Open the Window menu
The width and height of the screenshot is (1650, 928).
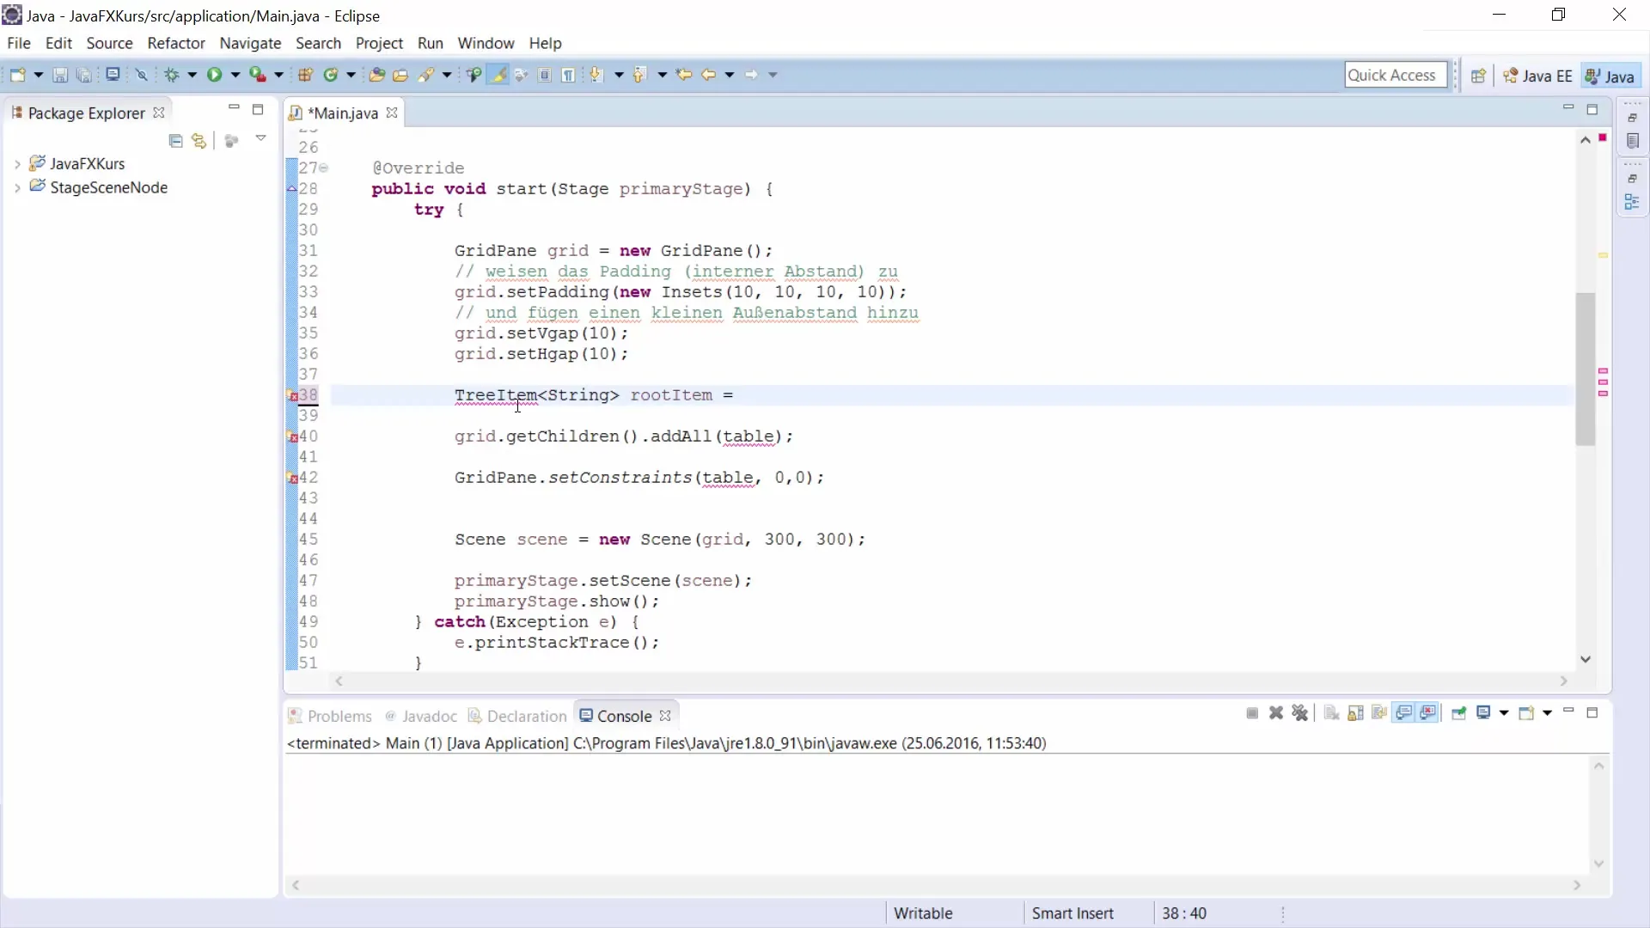pos(486,43)
